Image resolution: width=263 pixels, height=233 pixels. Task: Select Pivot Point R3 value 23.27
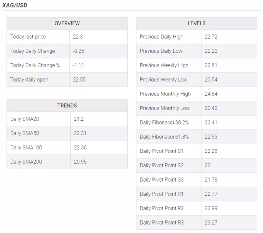[x=211, y=223]
